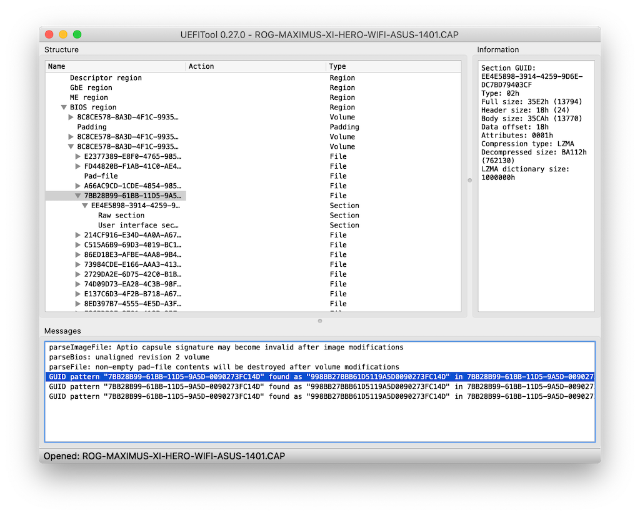Expand the 86ED18E3-AFBE-4AA8 file node
Viewport: 640px width, 515px height.
point(78,254)
